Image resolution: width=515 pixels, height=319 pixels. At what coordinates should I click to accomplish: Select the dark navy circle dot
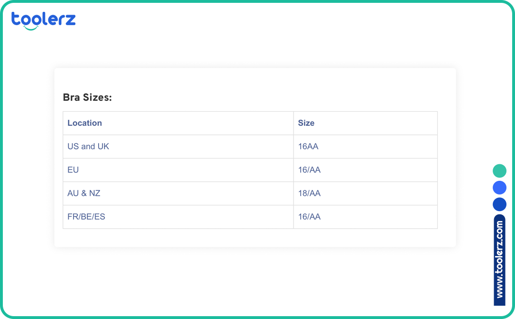499,204
